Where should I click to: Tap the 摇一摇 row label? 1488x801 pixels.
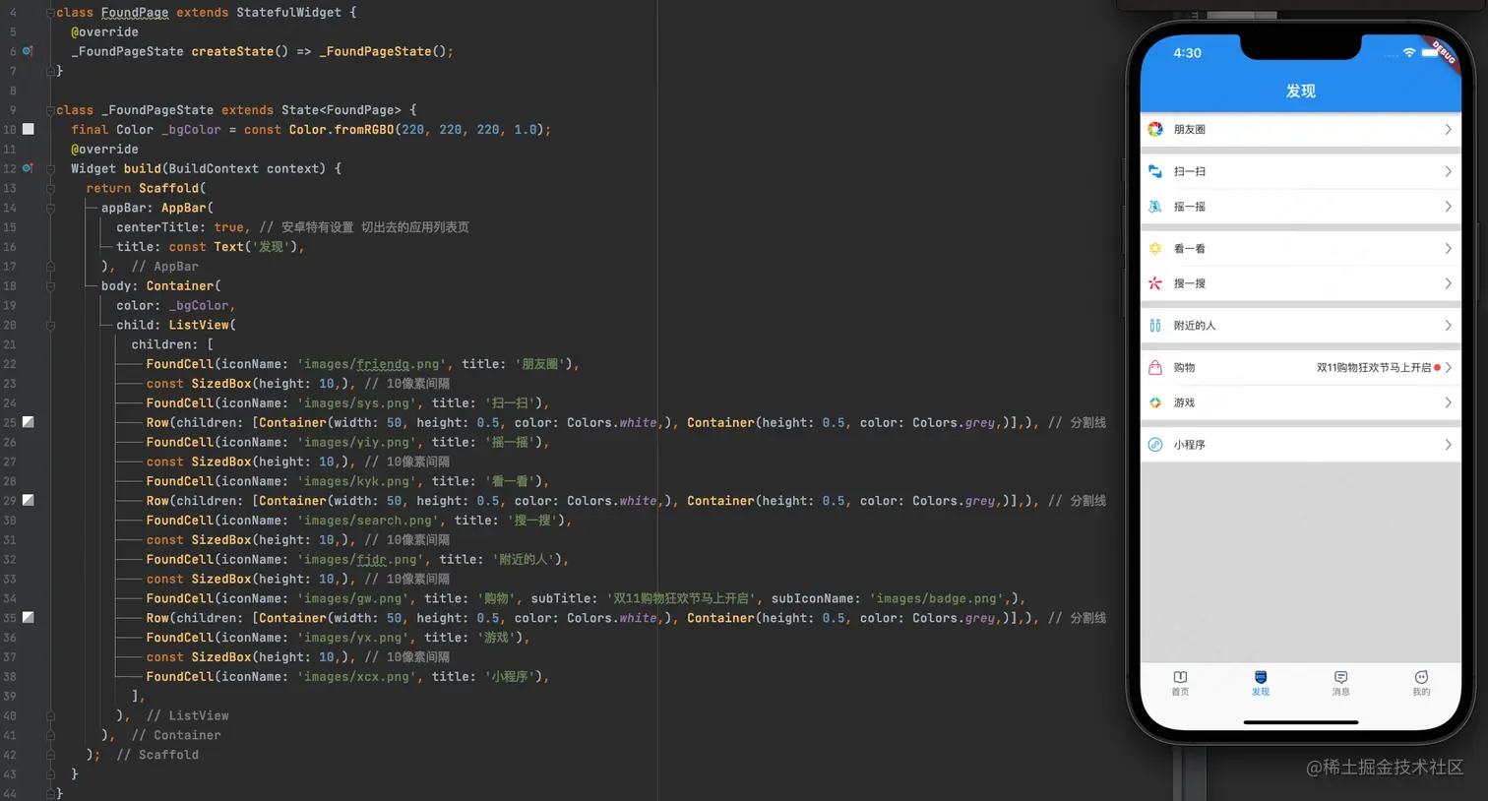(1189, 207)
